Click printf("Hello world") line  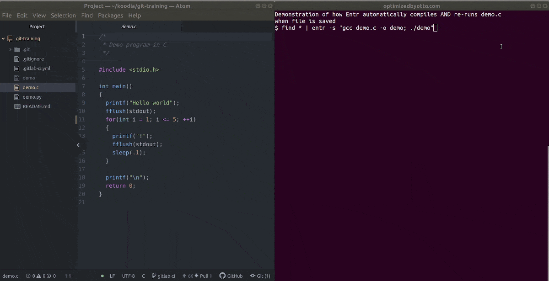point(142,103)
